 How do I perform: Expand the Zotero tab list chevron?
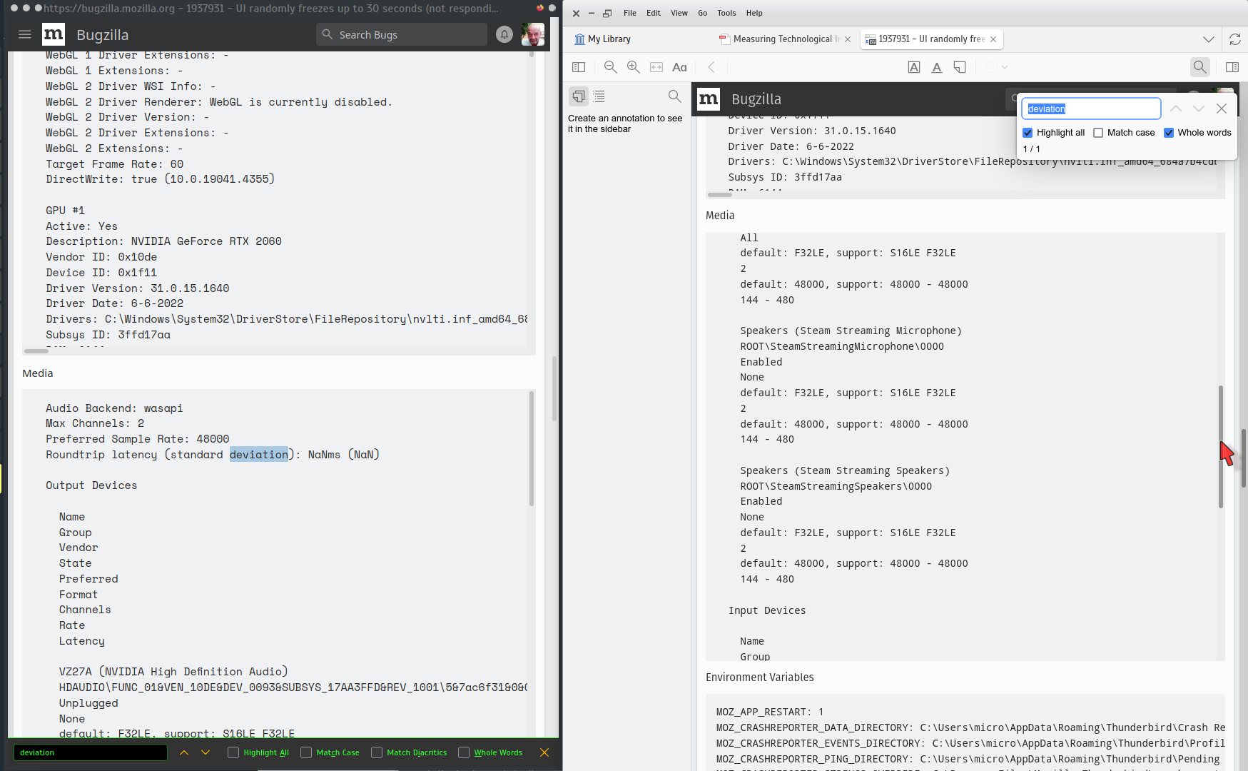pyautogui.click(x=1208, y=39)
